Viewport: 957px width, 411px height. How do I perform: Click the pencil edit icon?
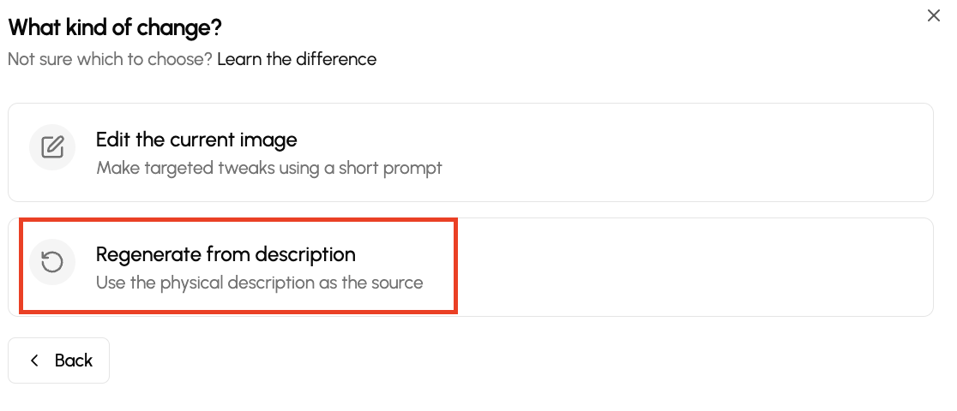(52, 147)
